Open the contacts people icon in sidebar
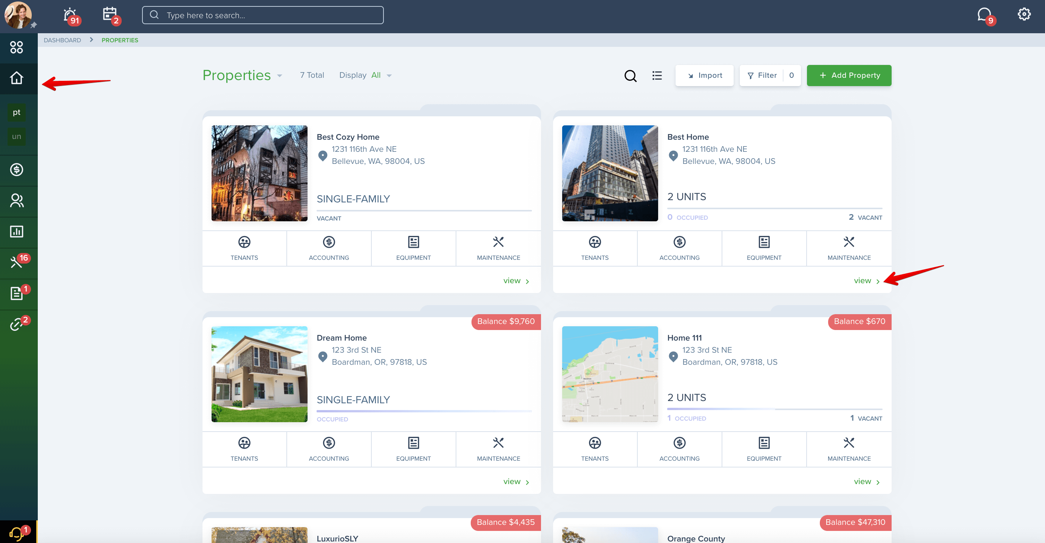 pyautogui.click(x=17, y=201)
